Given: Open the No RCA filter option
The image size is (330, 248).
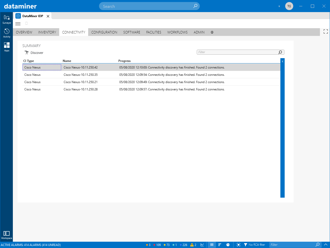Looking at the screenshot, I should [x=254, y=245].
